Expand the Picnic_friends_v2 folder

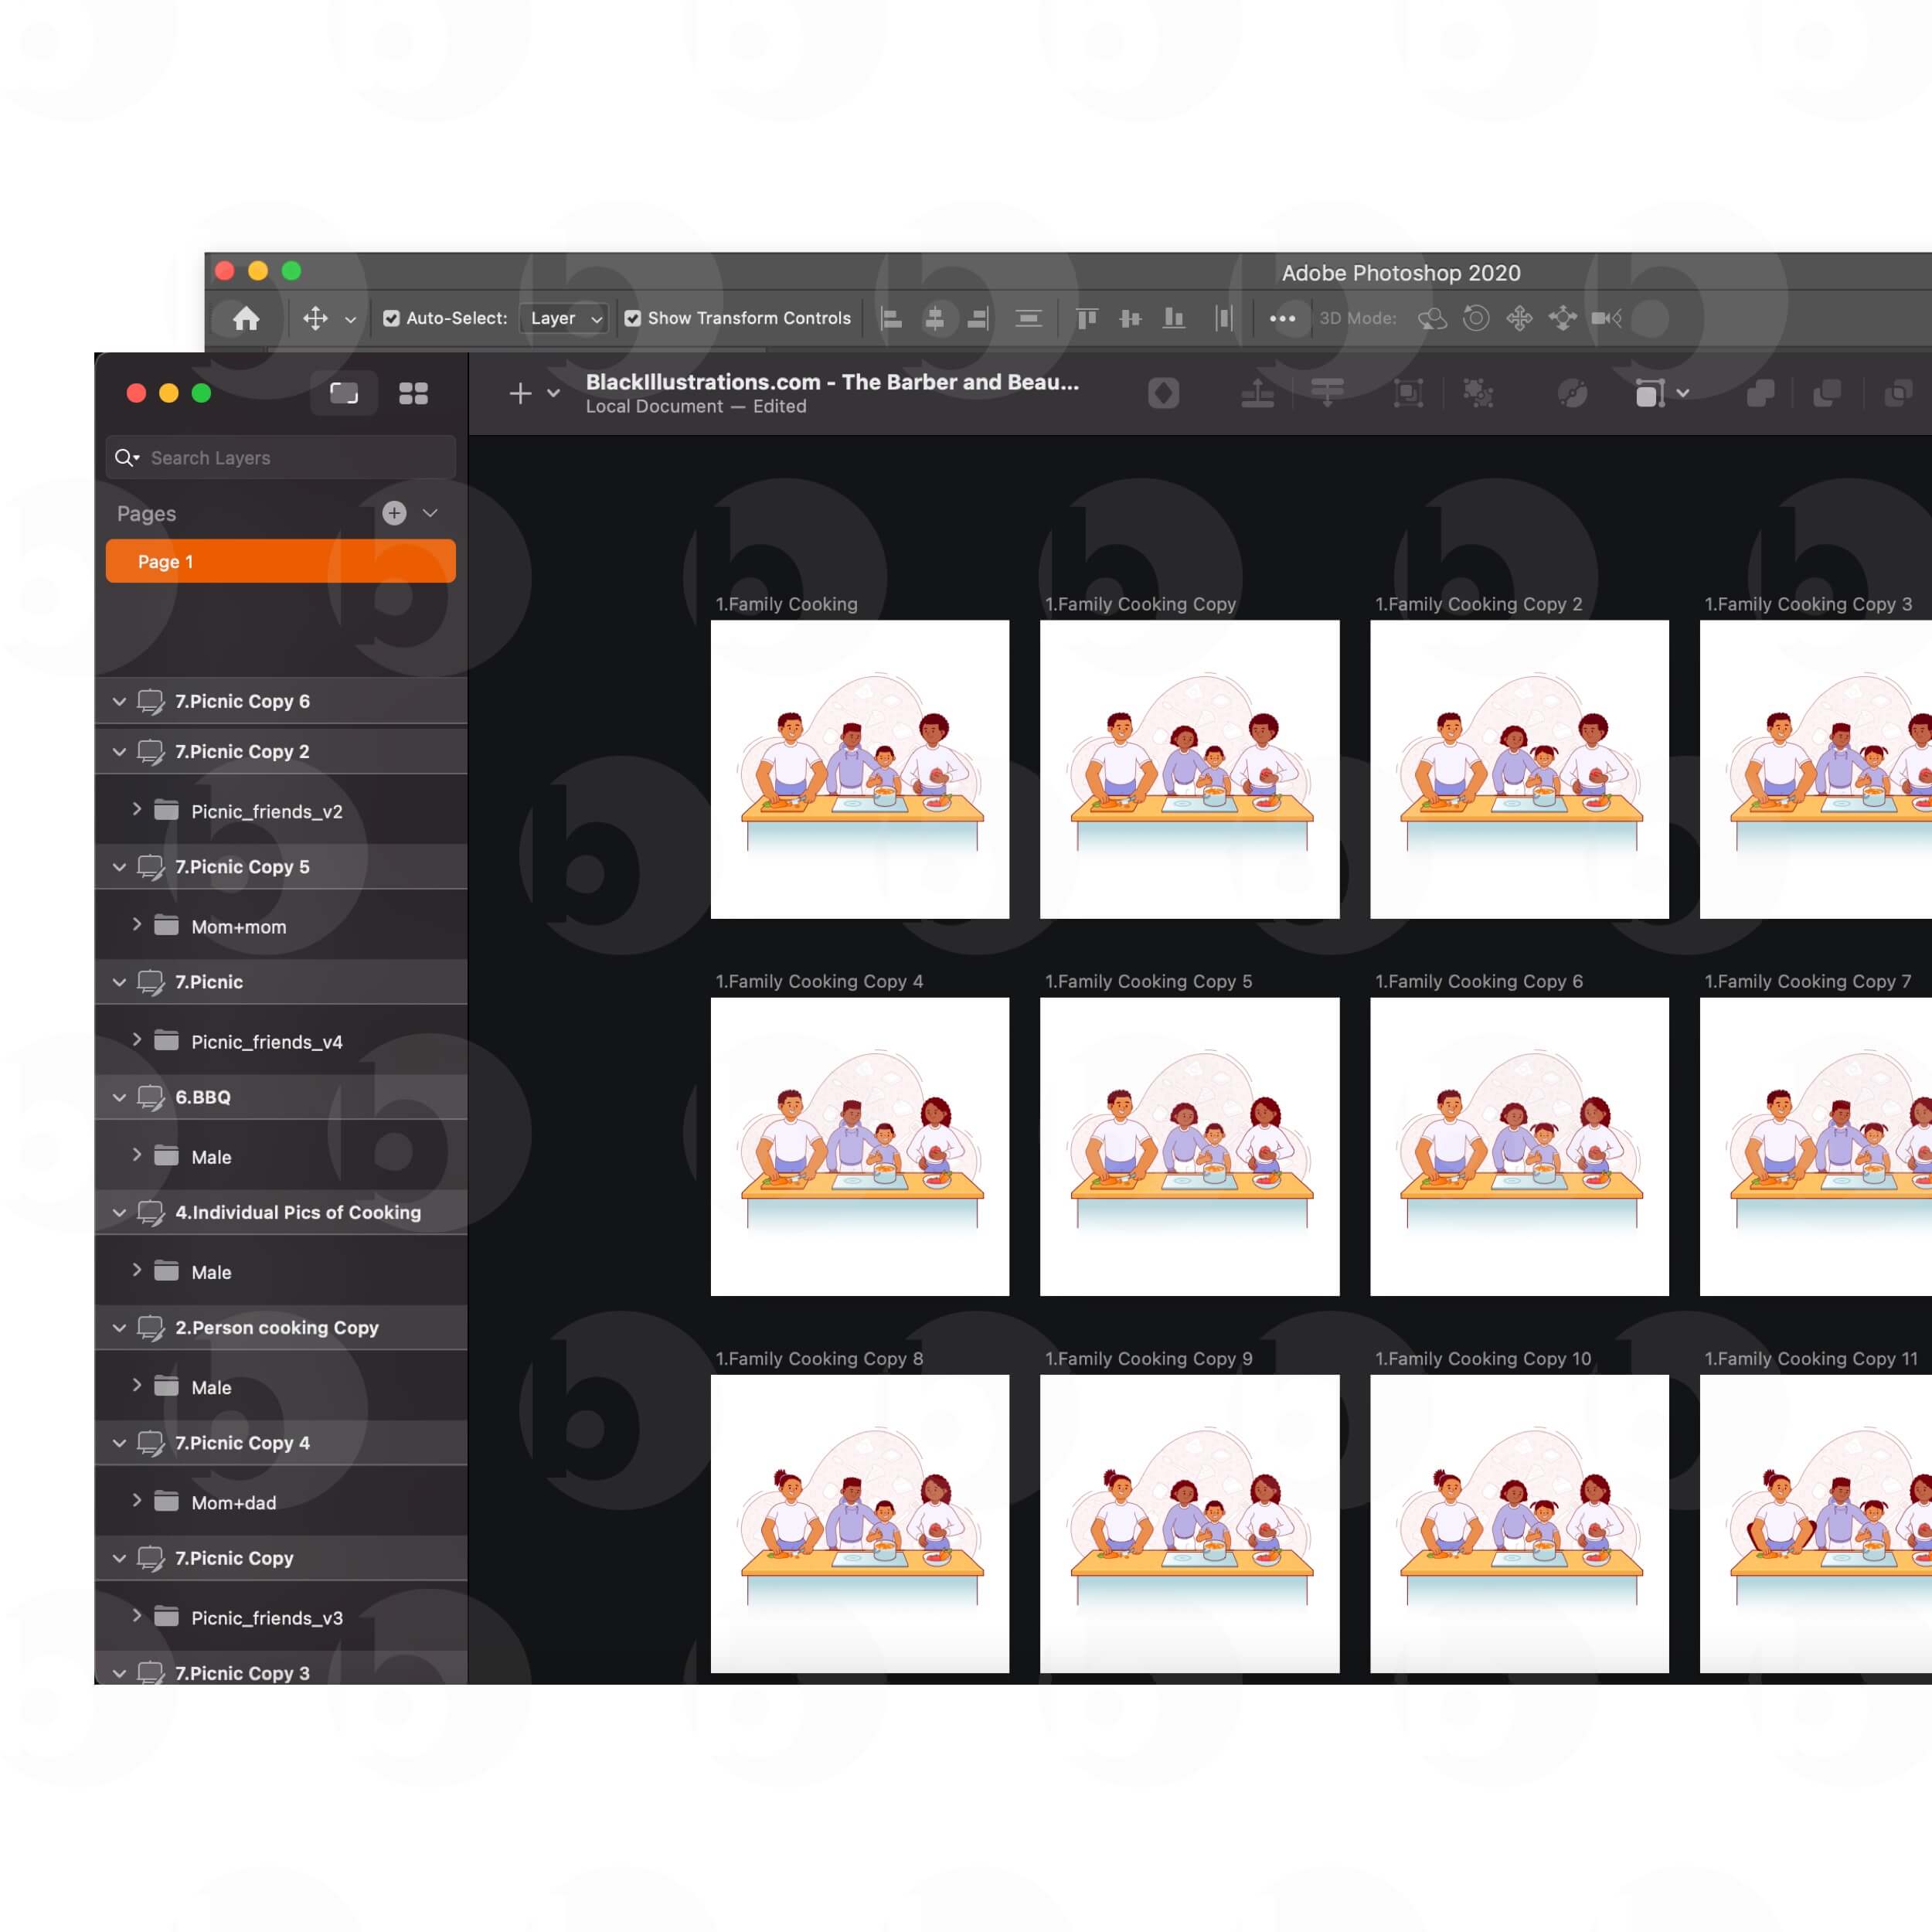137,809
